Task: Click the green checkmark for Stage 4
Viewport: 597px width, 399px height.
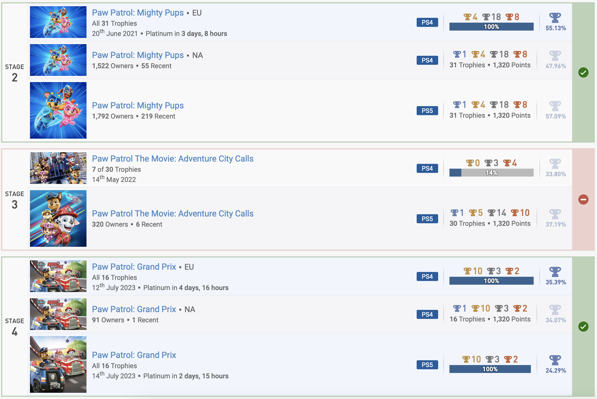Action: coord(583,327)
